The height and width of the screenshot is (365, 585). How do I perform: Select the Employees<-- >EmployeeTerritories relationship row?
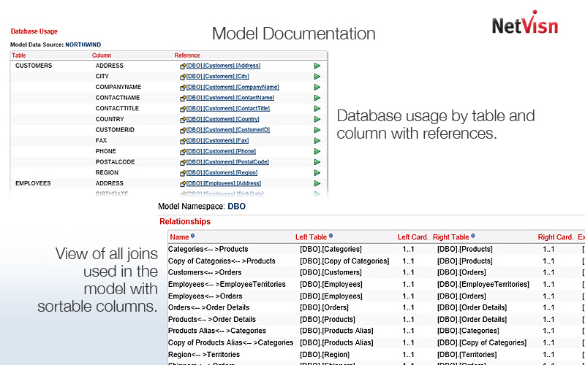tap(376, 285)
